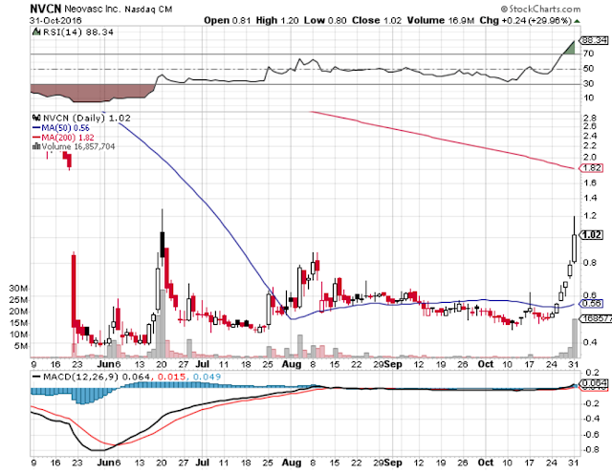Click the 30M volume scale label
This screenshot has width=612, height=475.
tap(18, 289)
